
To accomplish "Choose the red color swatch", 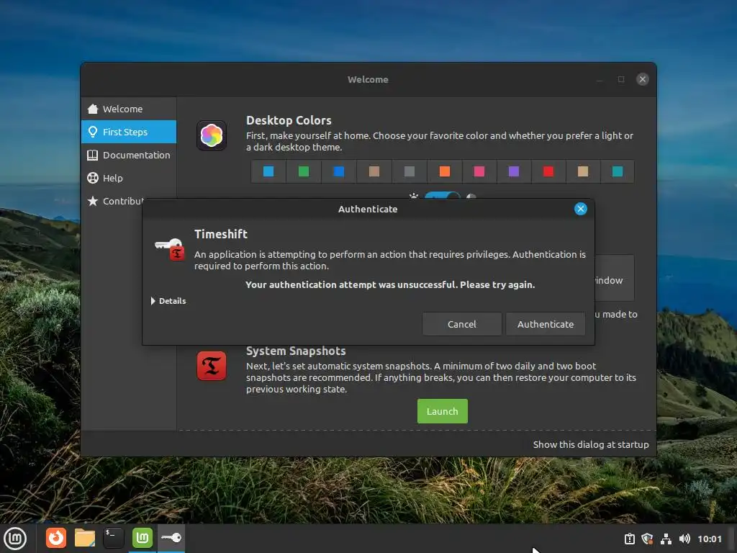I will [x=548, y=171].
